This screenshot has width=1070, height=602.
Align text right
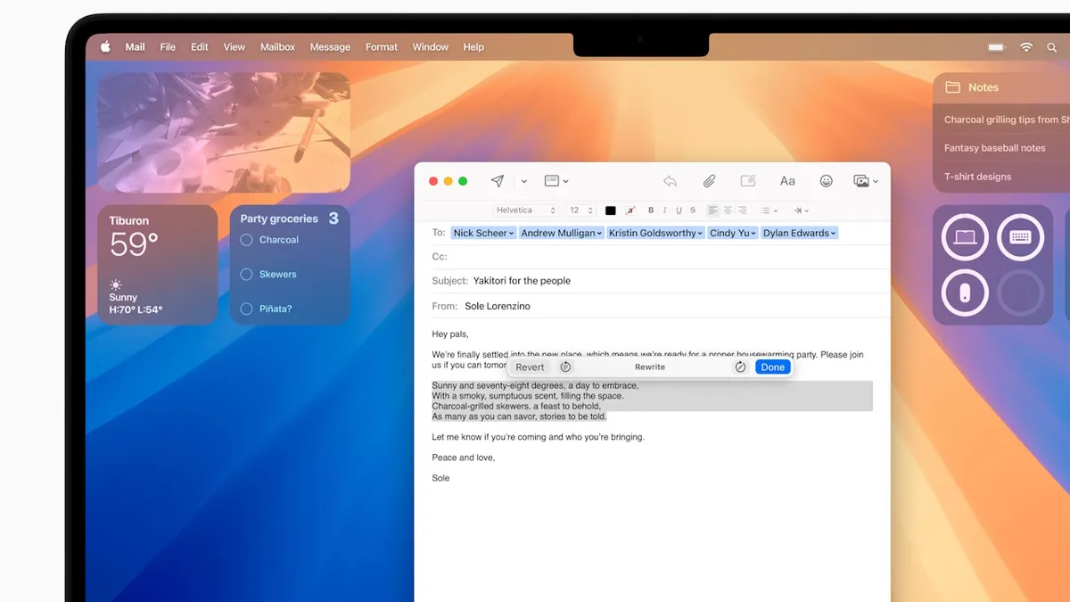pyautogui.click(x=744, y=210)
